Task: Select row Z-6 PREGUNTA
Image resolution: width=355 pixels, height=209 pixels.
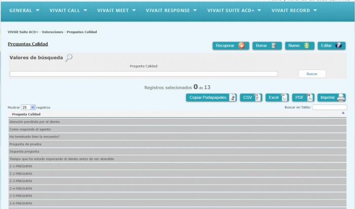Action: [177, 203]
